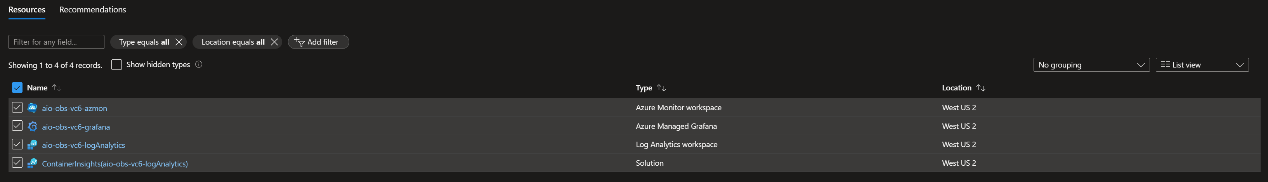
Task: Click the Azure Managed Grafana type cell
Action: click(676, 126)
